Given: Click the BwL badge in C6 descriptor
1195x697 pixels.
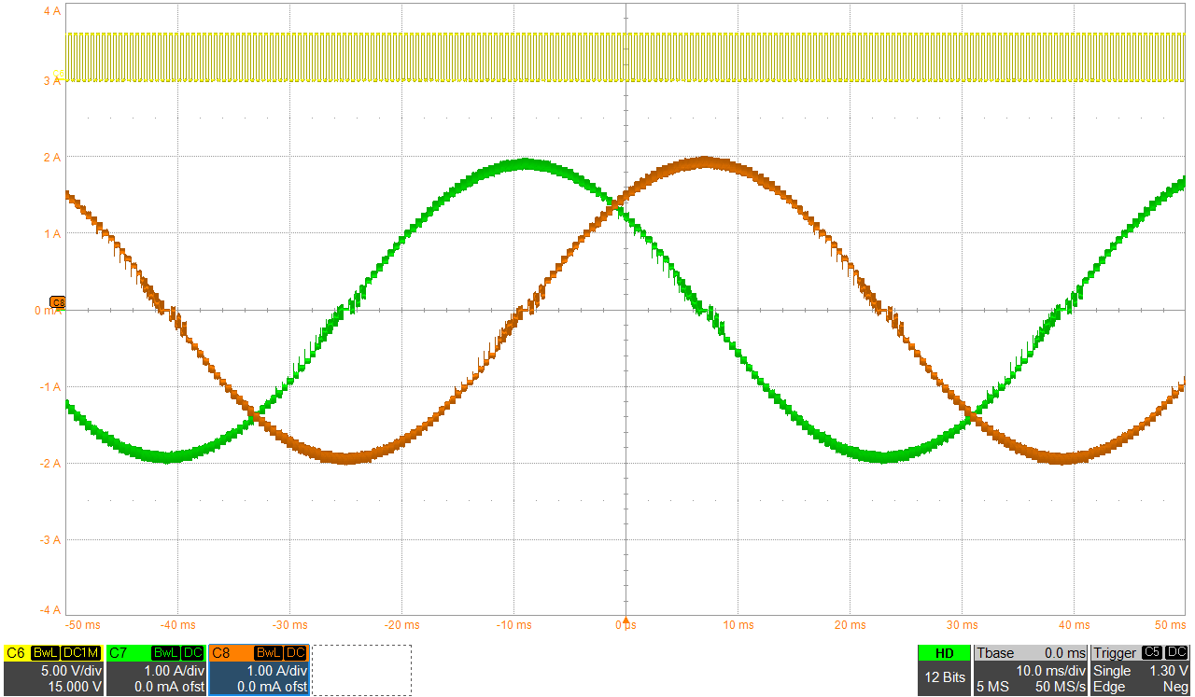Looking at the screenshot, I should click(45, 653).
